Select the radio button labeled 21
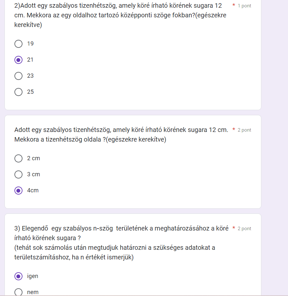The width and height of the screenshot is (288, 296). tap(19, 60)
